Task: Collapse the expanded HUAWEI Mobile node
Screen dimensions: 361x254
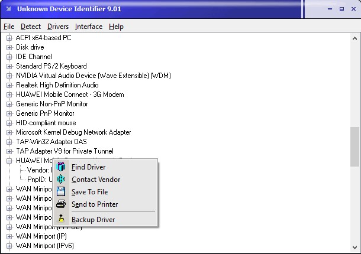Action: [x=9, y=161]
